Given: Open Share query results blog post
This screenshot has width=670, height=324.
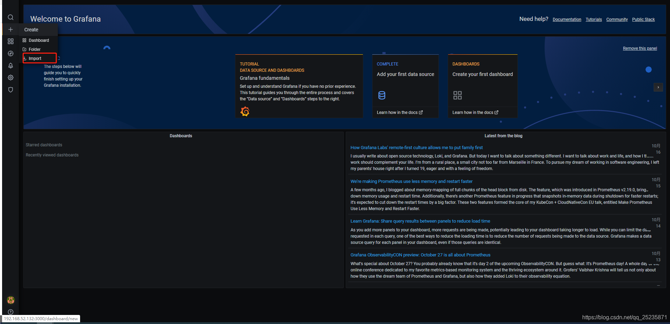Looking at the screenshot, I should (x=420, y=221).
